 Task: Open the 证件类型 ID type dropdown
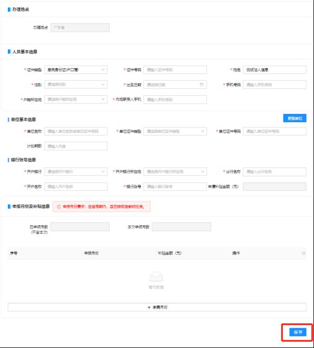[76, 70]
